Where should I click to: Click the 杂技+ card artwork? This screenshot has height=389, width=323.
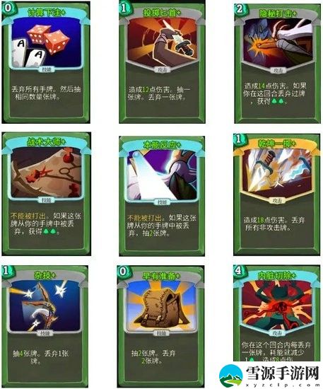45,306
